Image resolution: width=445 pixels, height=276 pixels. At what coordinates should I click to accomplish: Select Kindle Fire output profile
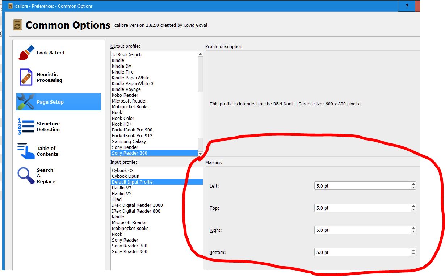pos(154,72)
